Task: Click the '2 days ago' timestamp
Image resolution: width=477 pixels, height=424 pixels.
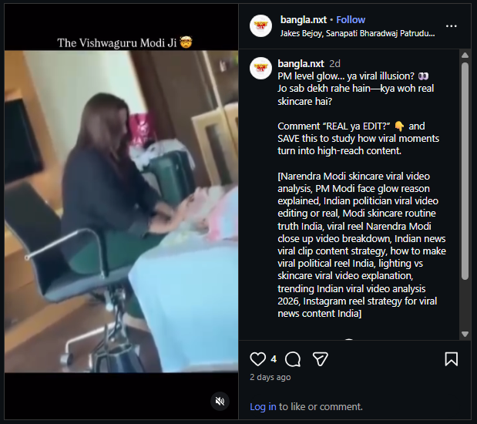Action: 270,378
